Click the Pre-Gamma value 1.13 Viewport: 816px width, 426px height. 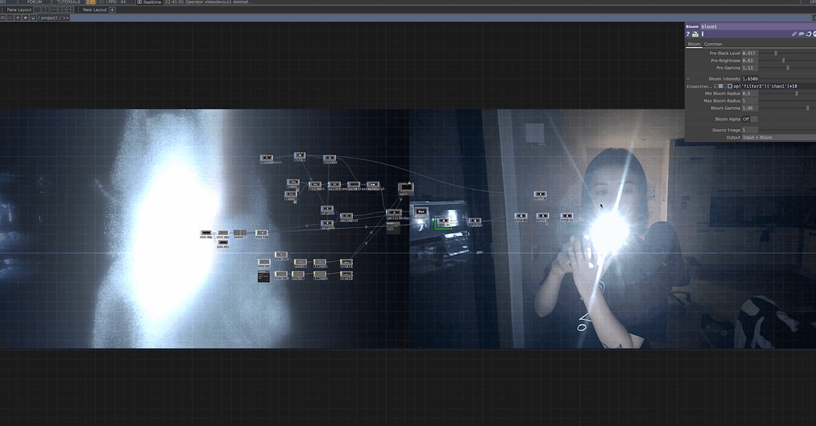pyautogui.click(x=750, y=68)
